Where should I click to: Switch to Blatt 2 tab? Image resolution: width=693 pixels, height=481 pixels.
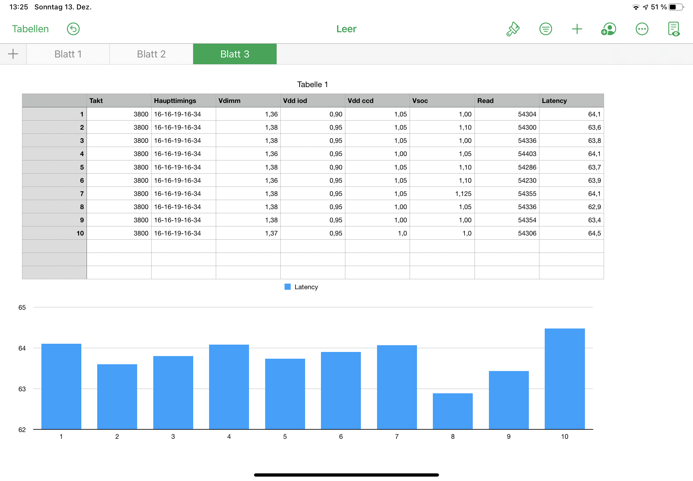151,54
